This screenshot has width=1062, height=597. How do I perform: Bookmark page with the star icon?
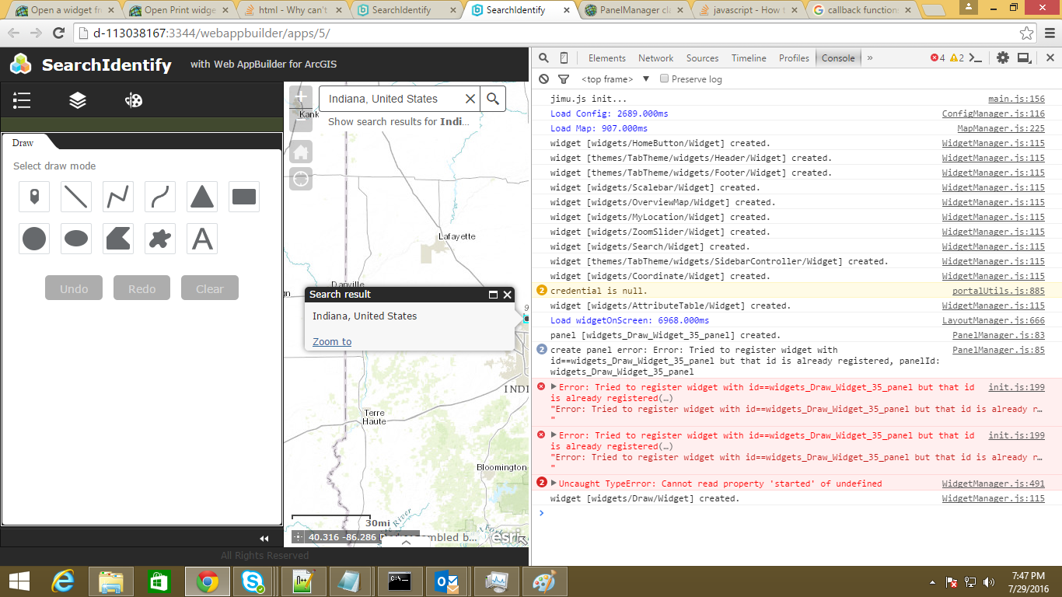(x=1027, y=33)
